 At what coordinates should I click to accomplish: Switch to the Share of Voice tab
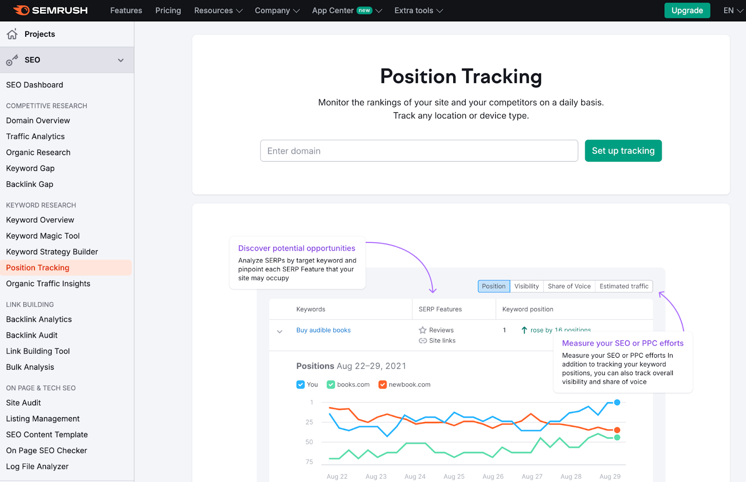[x=569, y=286]
